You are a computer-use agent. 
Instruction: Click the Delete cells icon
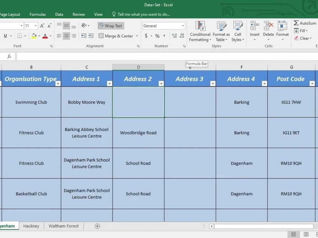tap(268, 26)
